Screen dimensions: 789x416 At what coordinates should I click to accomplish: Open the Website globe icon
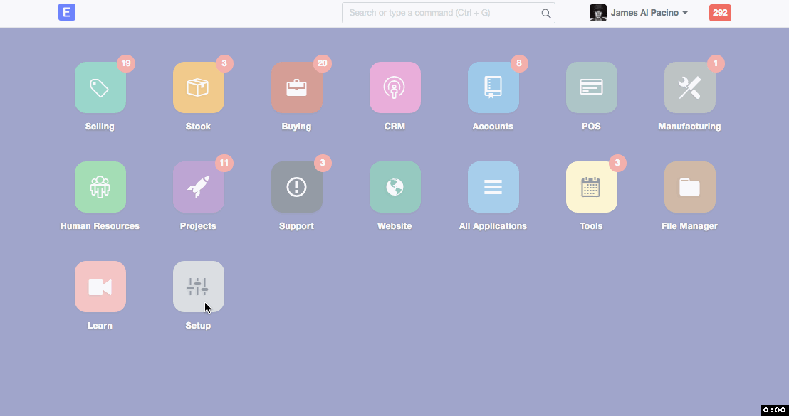point(395,187)
